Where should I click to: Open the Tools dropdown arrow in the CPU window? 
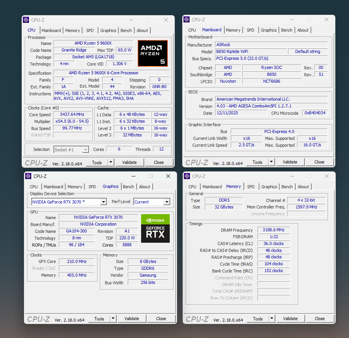(111, 162)
